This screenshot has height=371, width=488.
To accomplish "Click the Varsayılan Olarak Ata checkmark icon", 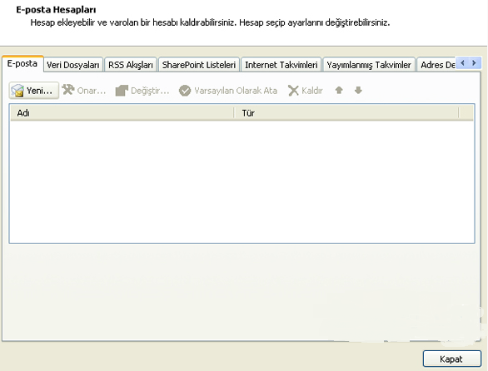I will click(185, 91).
